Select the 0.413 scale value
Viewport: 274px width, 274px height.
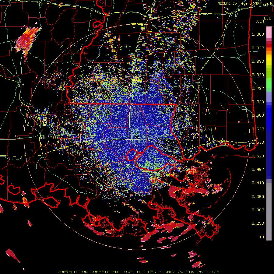pyautogui.click(x=258, y=183)
